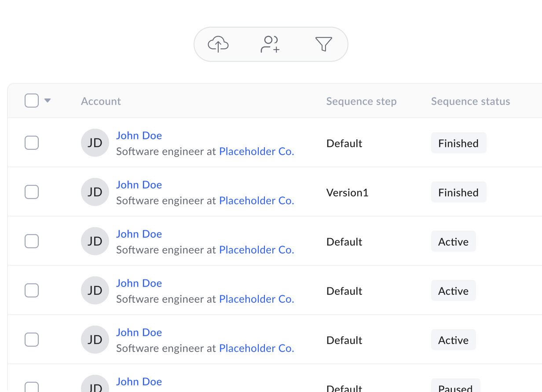This screenshot has width=542, height=392.
Task: Click the JD avatar in third row
Action: [x=95, y=241]
